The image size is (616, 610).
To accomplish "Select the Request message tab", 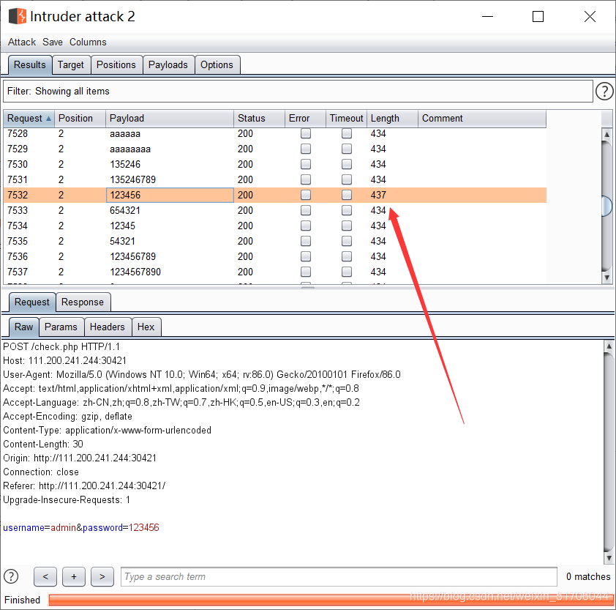I will point(31,302).
